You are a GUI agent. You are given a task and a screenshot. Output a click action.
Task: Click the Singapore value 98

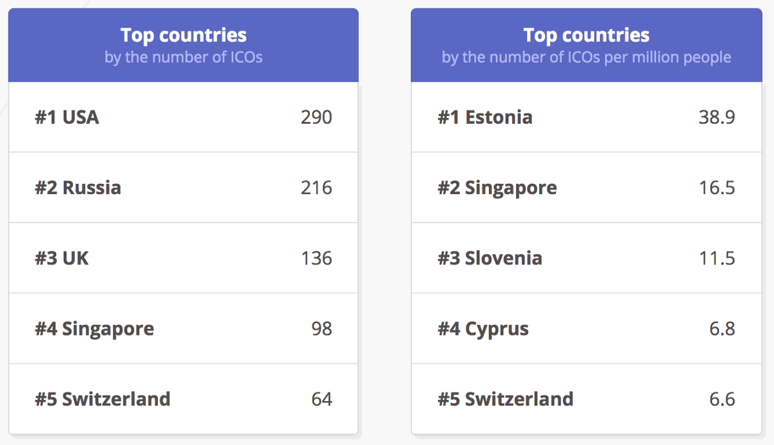(321, 329)
